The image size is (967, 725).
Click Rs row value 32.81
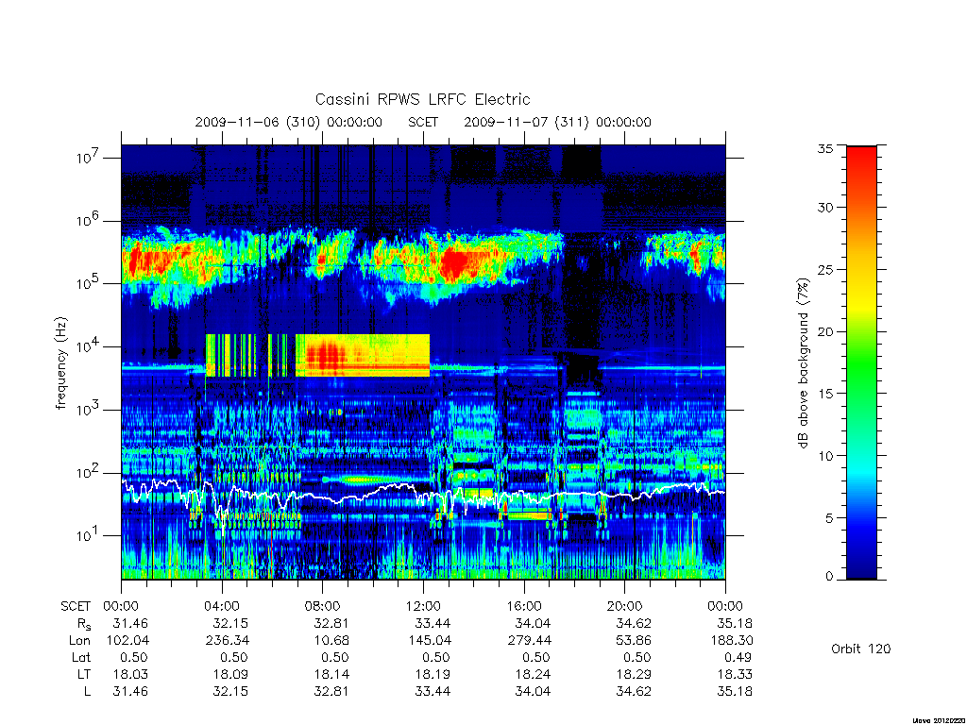pos(331,623)
